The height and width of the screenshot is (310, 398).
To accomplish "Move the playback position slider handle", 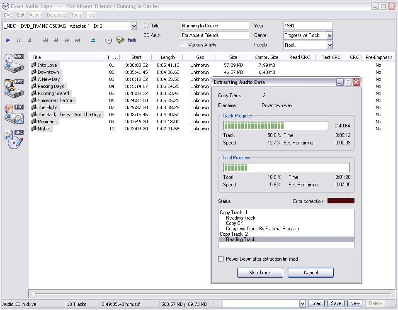I will tap(34, 294).
